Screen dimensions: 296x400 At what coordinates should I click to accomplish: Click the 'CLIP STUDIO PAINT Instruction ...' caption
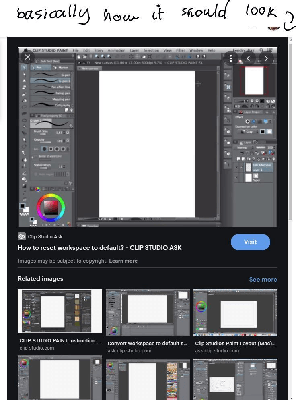click(60, 340)
